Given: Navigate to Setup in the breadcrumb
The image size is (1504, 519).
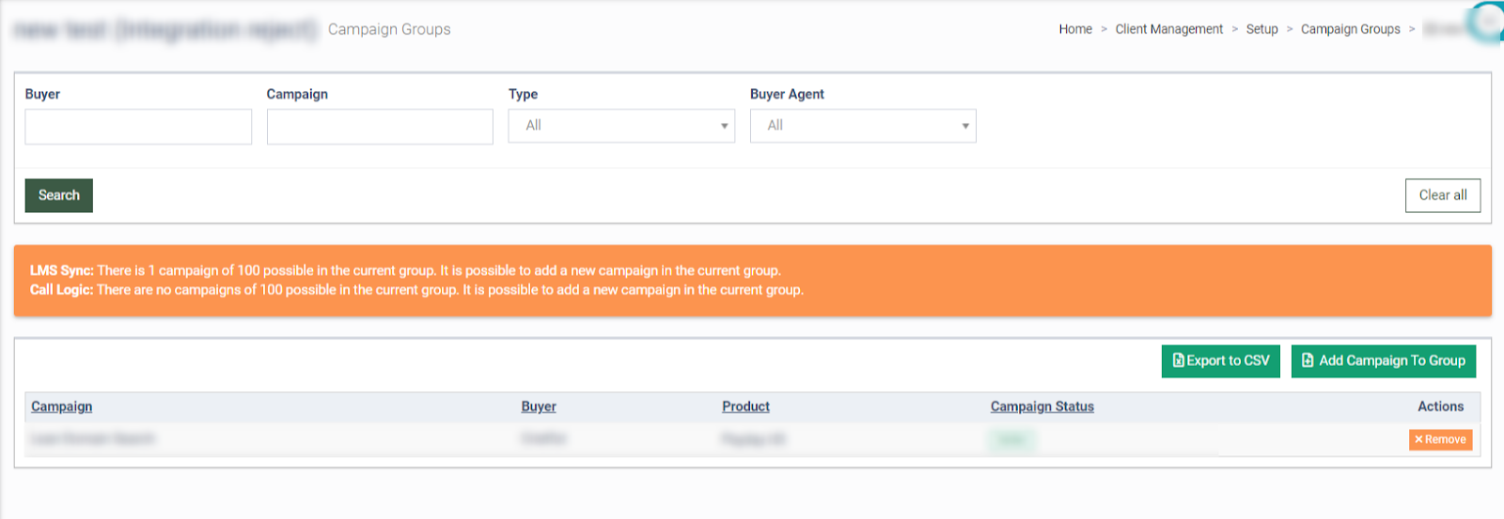Looking at the screenshot, I should (1261, 29).
